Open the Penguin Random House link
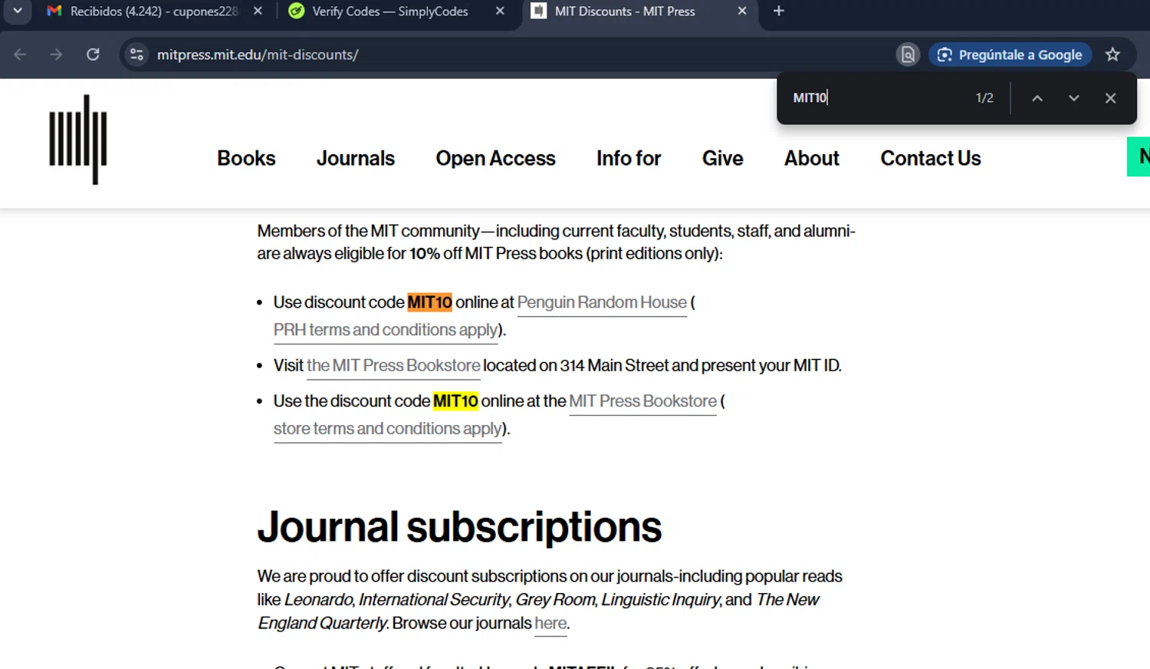This screenshot has height=669, width=1150. 602,302
